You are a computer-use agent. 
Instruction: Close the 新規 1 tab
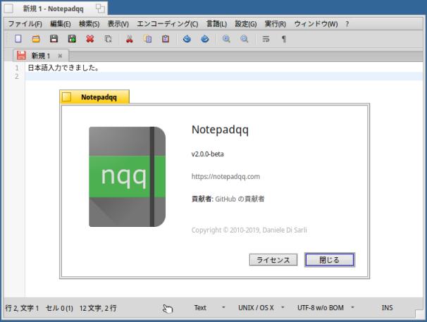[x=60, y=56]
